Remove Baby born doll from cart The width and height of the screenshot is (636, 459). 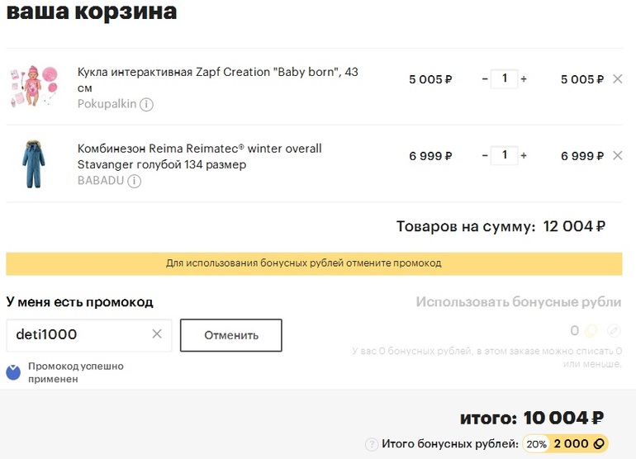617,79
